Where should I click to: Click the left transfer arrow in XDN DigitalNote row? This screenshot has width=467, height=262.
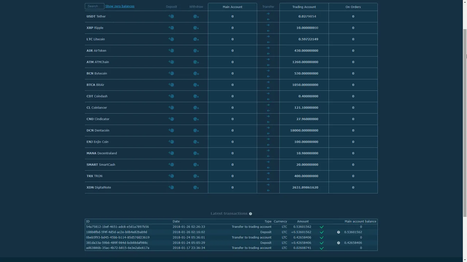268,190
